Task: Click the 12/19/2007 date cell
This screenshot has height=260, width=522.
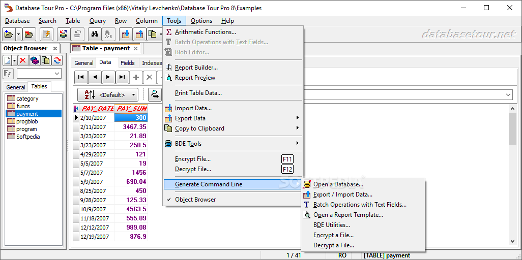Action: [x=97, y=237]
